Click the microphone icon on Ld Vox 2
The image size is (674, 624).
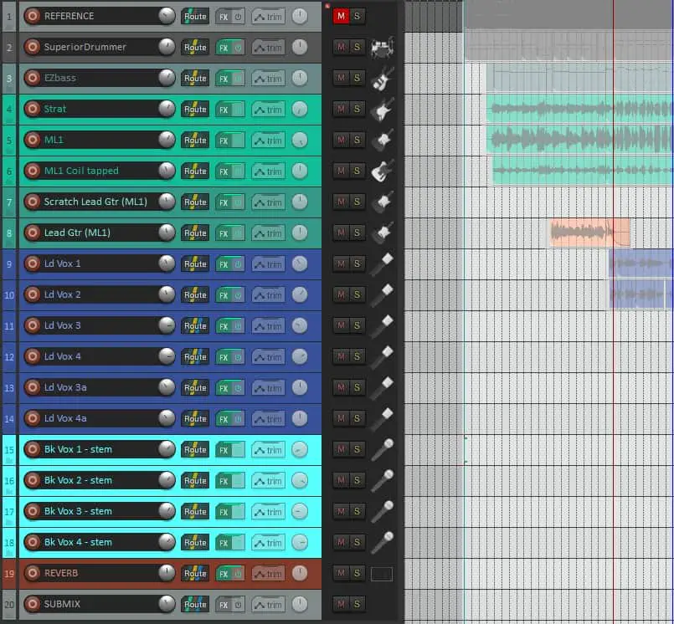[x=382, y=294]
